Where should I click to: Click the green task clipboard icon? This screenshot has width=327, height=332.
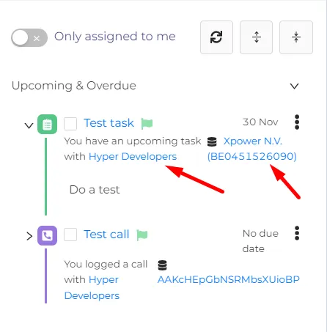(x=47, y=124)
